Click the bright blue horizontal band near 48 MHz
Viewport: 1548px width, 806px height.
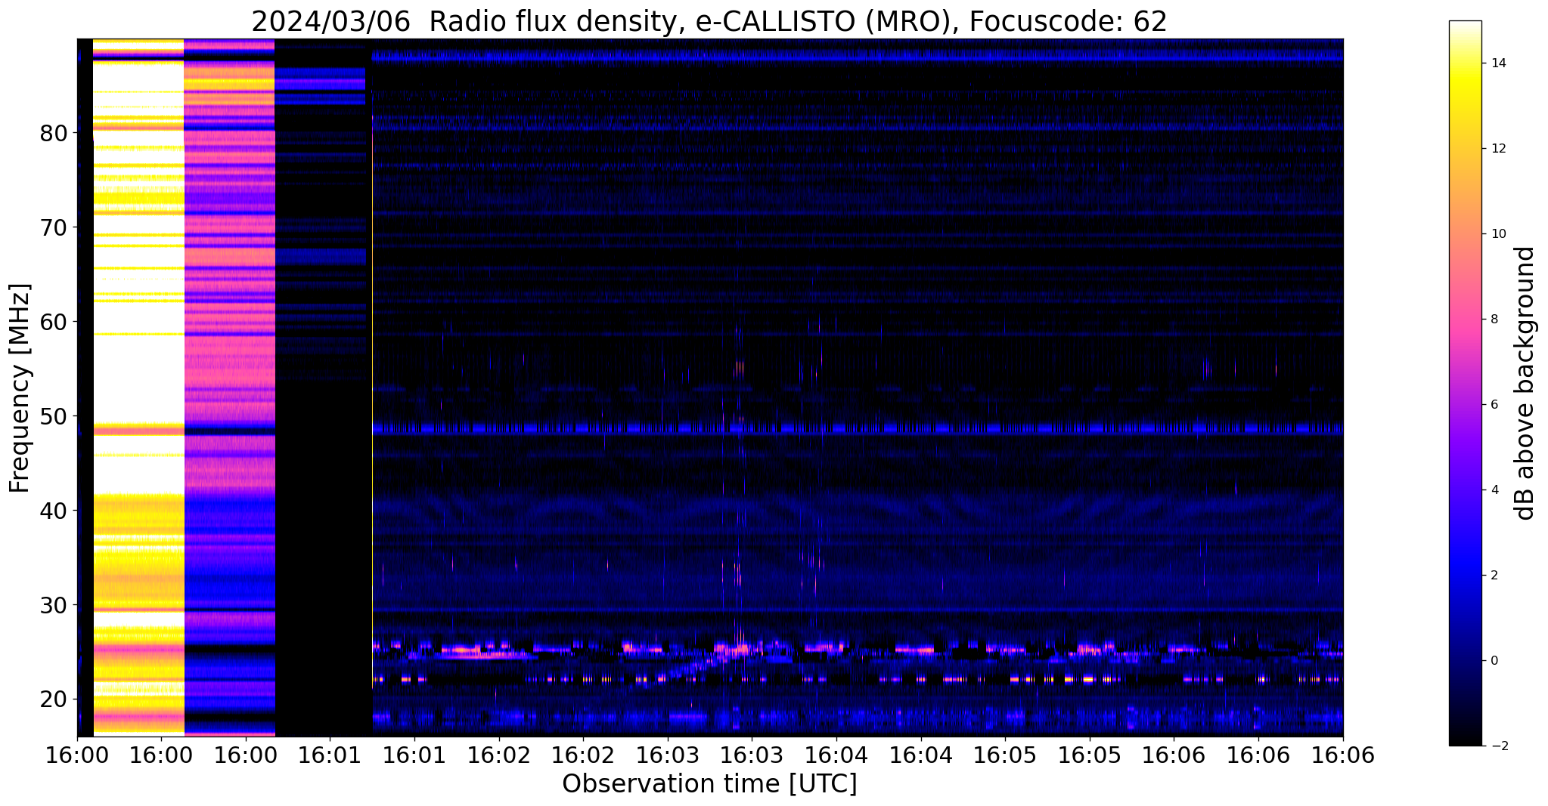858,428
